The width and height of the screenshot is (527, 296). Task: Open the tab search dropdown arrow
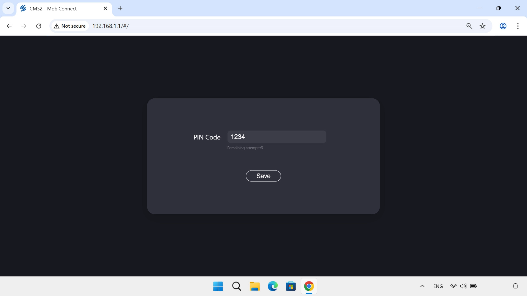[8, 8]
